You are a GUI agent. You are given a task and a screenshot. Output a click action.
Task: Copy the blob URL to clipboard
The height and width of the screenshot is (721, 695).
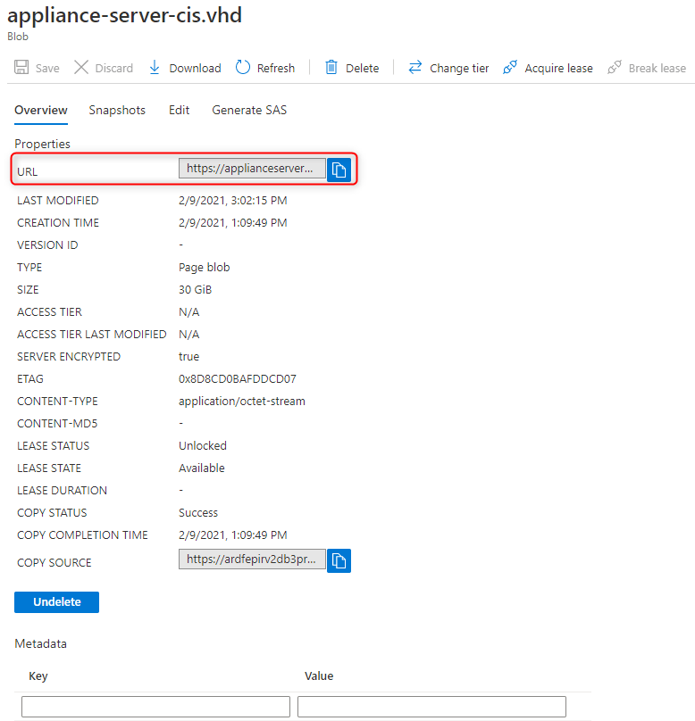[x=339, y=170]
